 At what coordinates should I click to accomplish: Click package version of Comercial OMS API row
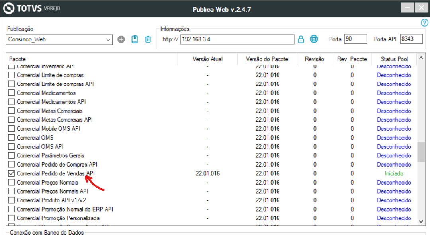(x=268, y=147)
